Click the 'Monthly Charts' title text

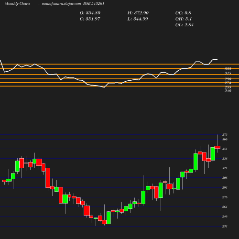(18, 3)
